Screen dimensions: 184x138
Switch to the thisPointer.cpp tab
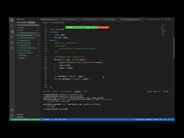pos(108,19)
